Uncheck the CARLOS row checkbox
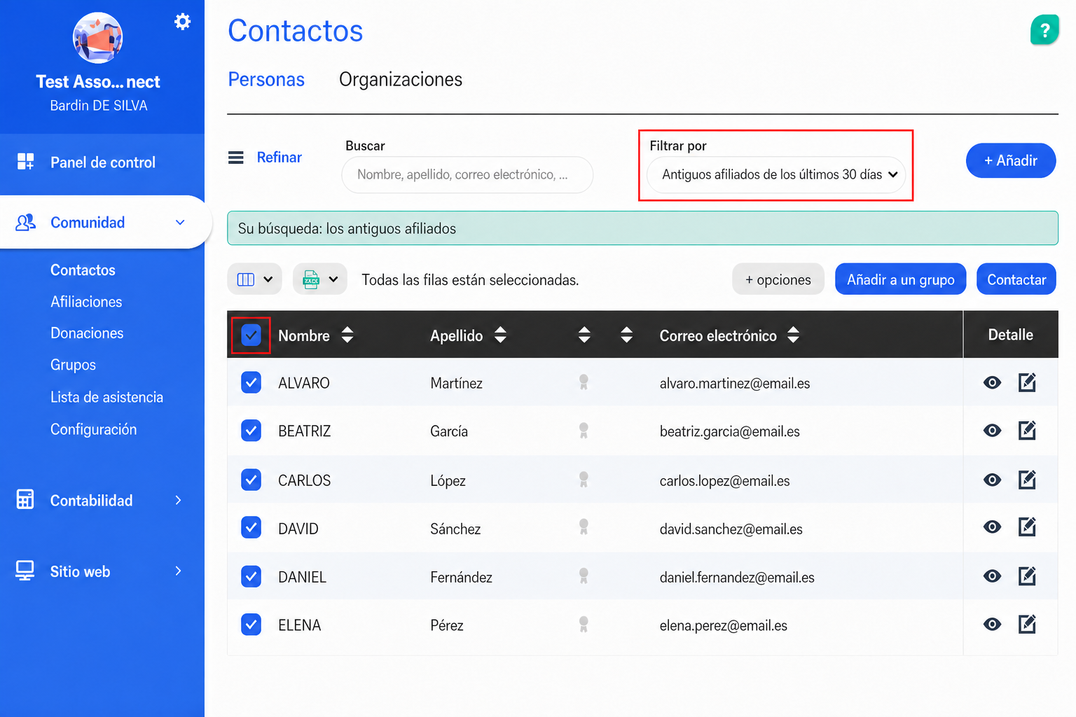The width and height of the screenshot is (1076, 717). [x=251, y=480]
